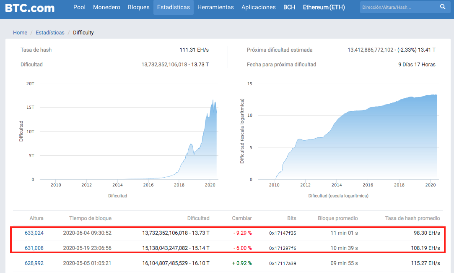Focus the Dirección/Altura/Hash search field

click(400, 7)
